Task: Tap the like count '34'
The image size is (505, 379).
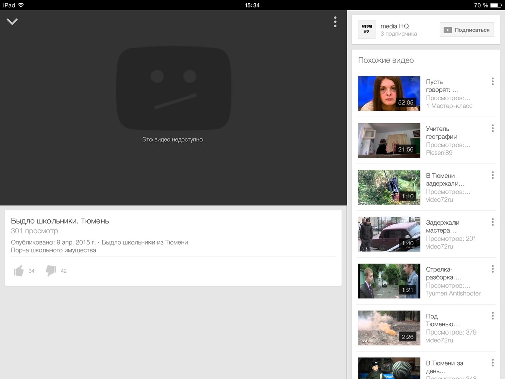Action: point(31,271)
